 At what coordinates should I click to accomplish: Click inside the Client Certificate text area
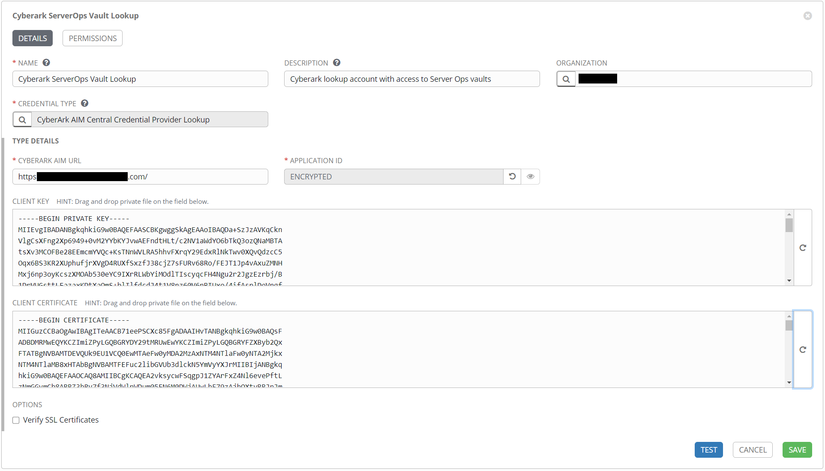(x=399, y=349)
